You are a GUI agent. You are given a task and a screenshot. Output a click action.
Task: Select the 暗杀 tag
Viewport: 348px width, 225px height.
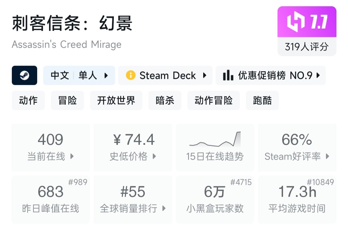pyautogui.click(x=165, y=101)
